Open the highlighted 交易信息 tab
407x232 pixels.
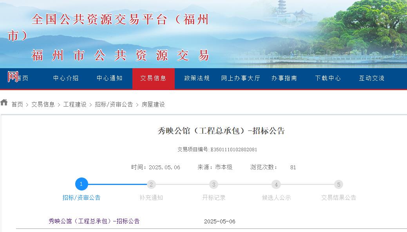click(154, 78)
